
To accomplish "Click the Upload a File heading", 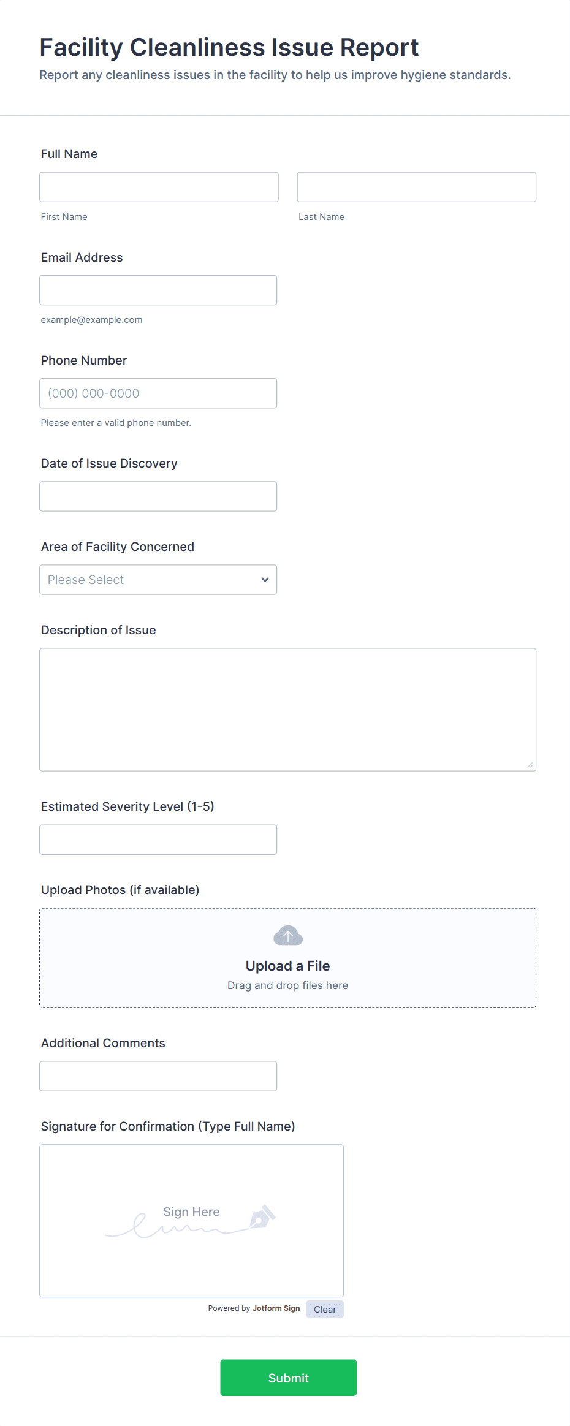I will coord(287,966).
